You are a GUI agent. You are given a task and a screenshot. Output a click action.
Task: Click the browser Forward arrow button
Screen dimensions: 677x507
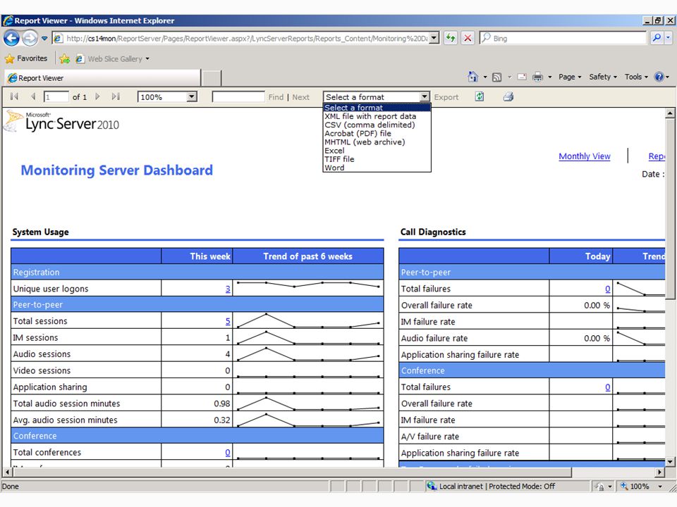30,38
